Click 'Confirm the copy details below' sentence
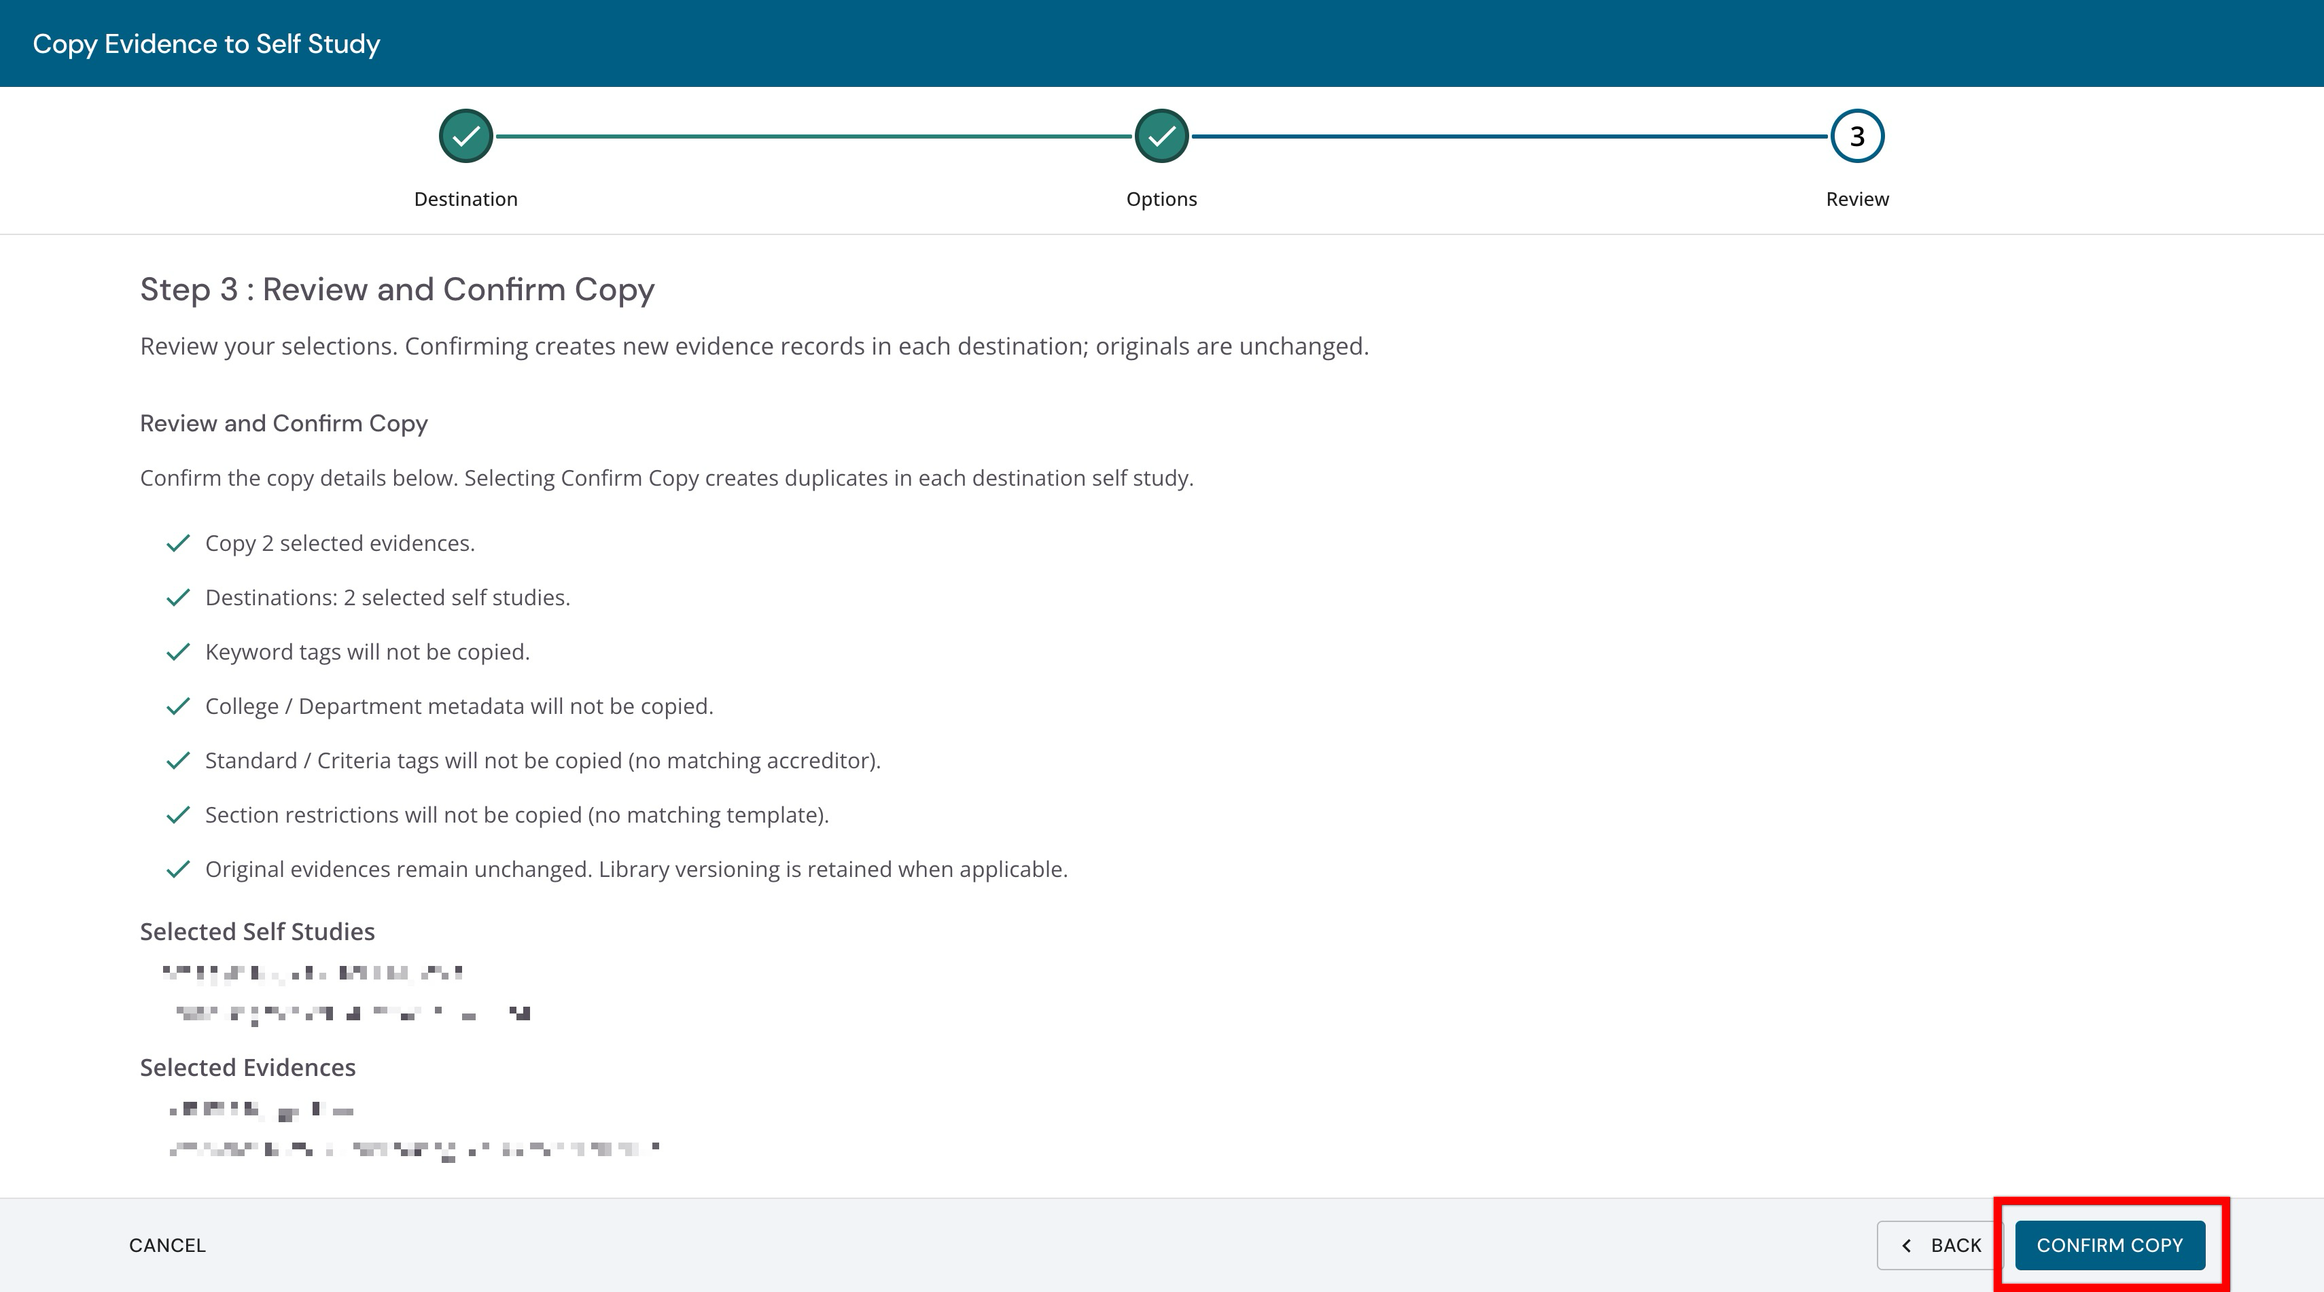This screenshot has height=1292, width=2324. [x=667, y=478]
